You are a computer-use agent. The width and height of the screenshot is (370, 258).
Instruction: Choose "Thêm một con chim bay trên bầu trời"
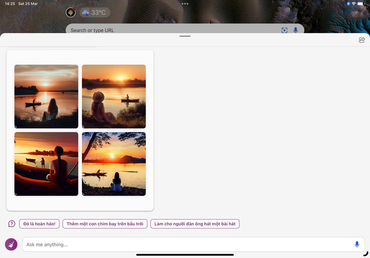(105, 224)
